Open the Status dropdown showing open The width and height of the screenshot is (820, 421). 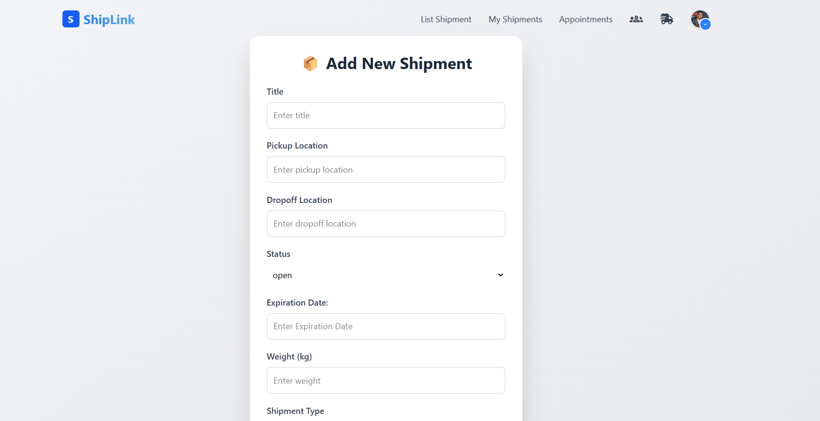(x=386, y=275)
